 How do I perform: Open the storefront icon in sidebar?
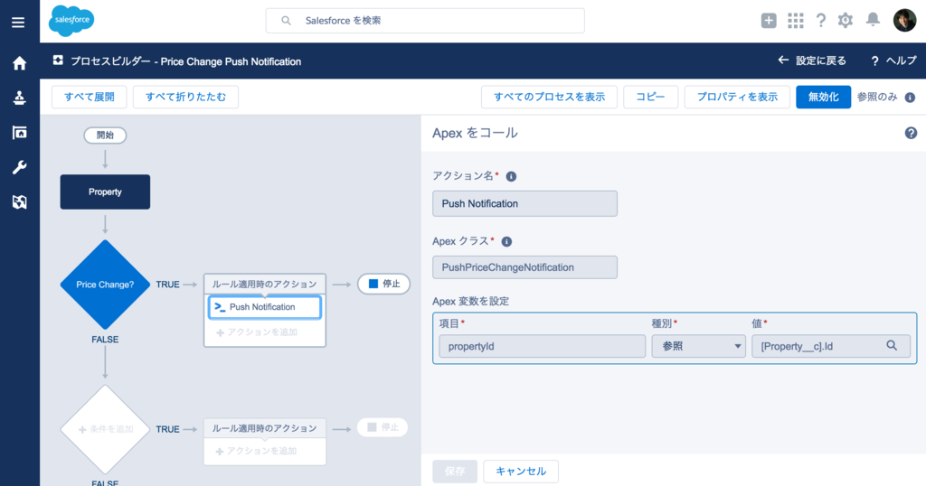20,133
